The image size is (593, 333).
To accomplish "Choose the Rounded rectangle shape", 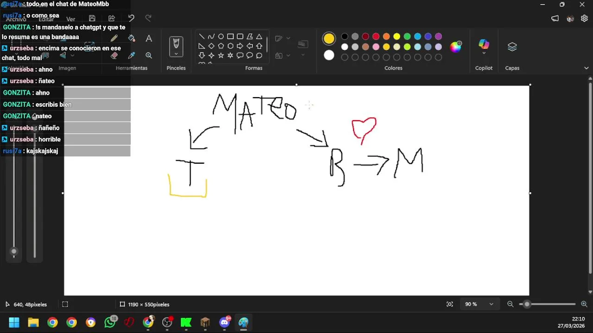I will [x=240, y=37].
